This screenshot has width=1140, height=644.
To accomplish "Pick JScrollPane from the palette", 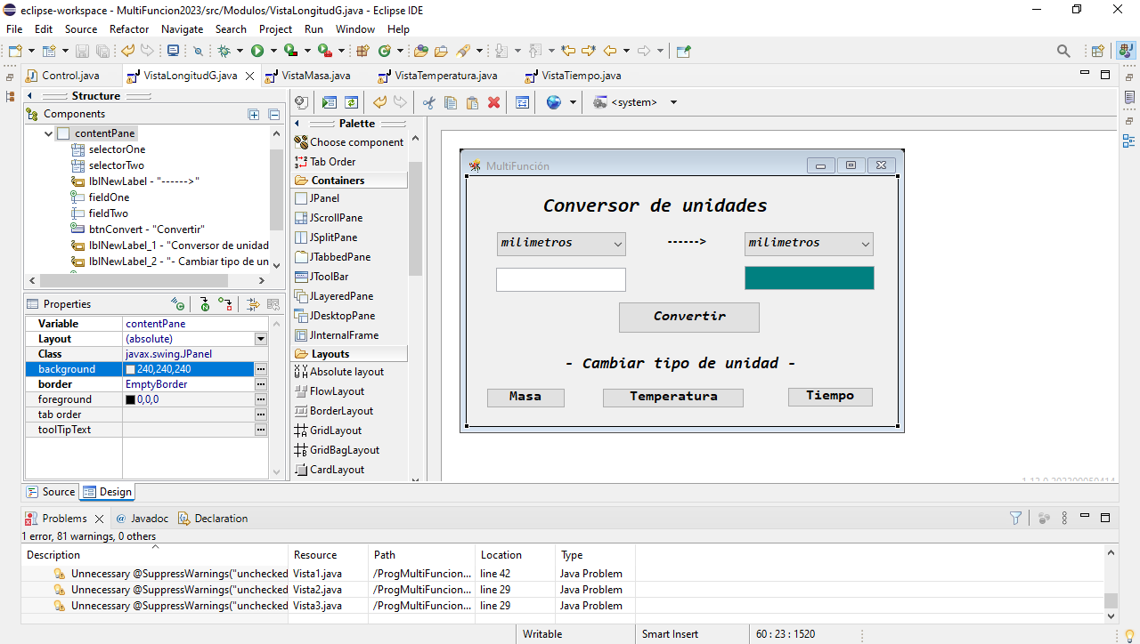I will pos(329,218).
